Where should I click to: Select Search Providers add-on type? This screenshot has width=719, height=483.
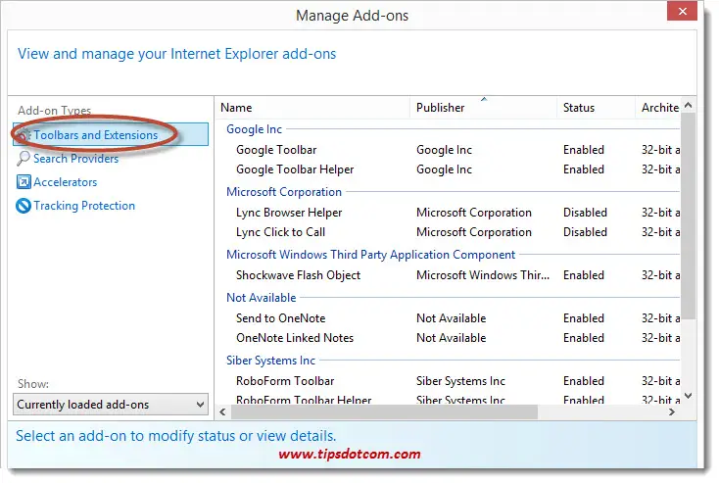pos(75,159)
